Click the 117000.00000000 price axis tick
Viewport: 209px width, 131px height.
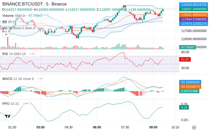(194, 31)
